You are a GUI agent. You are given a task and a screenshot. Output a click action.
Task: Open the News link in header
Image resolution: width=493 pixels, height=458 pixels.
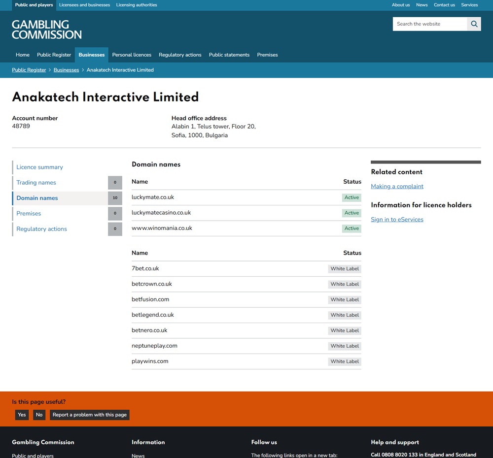(x=422, y=5)
